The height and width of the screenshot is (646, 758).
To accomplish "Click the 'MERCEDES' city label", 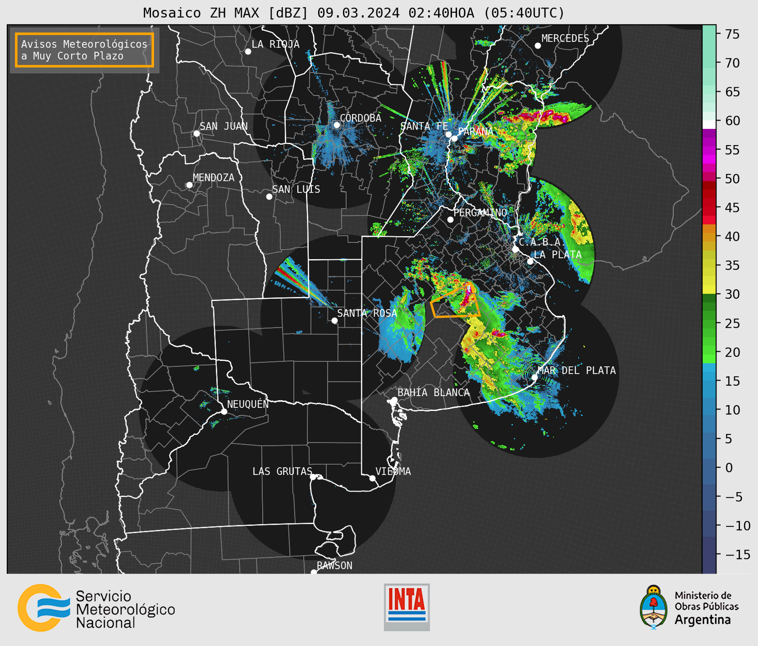I will tap(565, 39).
